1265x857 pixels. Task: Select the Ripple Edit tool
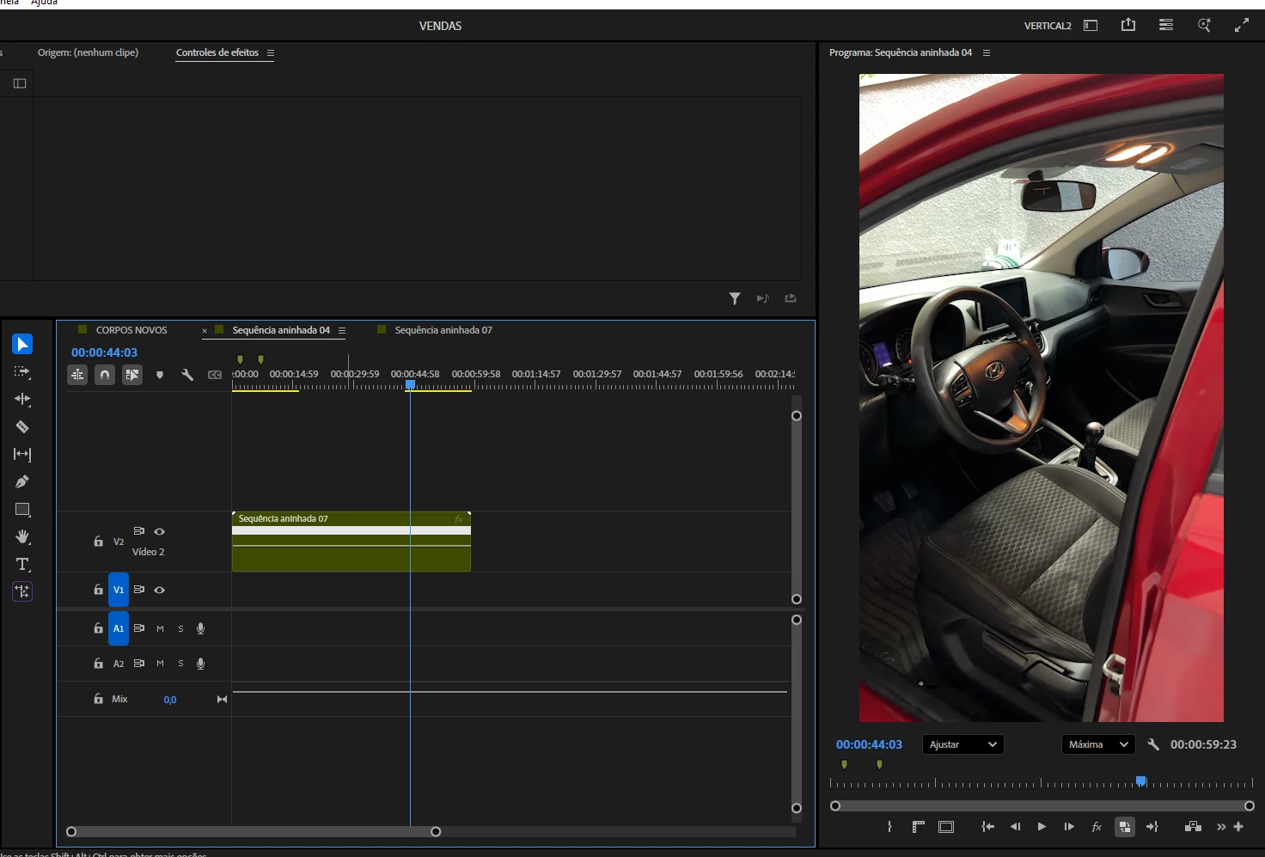pos(22,399)
